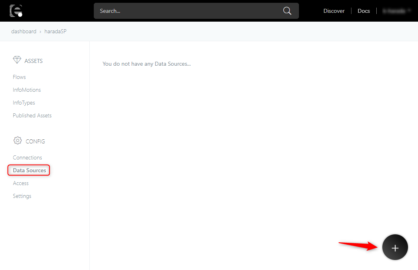Click the gear icon beside CONFIG
Viewport: 418px width, 270px height.
tap(17, 141)
